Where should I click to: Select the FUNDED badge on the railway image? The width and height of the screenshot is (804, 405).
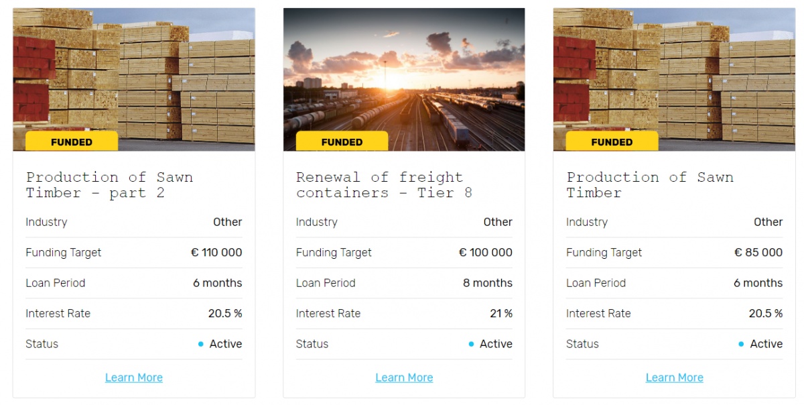342,141
